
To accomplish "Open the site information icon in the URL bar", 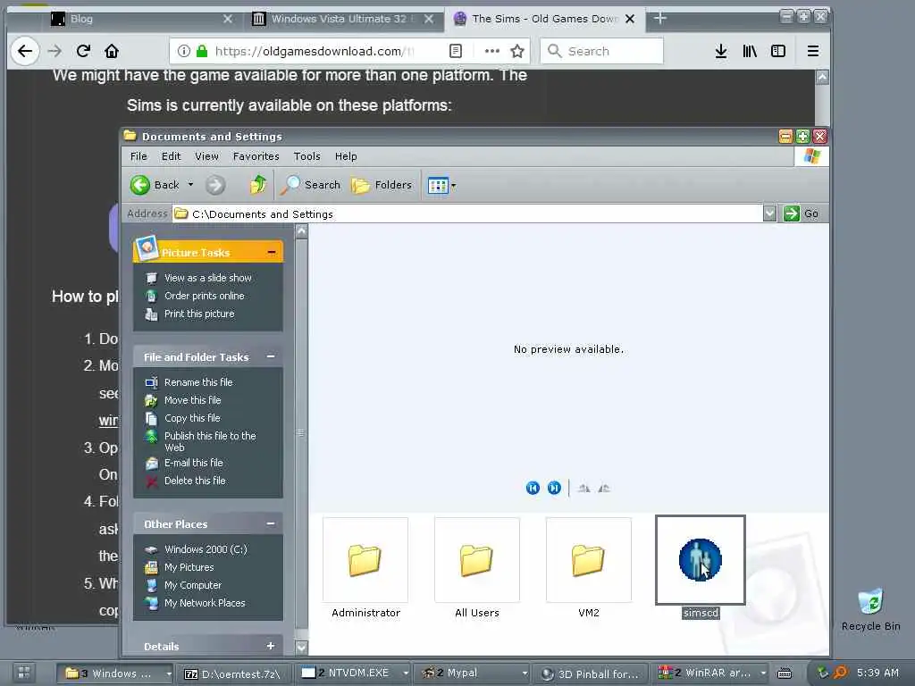I will [183, 51].
